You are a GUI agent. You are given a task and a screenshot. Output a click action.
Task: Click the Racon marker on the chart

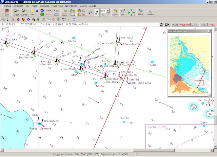[x=106, y=72]
